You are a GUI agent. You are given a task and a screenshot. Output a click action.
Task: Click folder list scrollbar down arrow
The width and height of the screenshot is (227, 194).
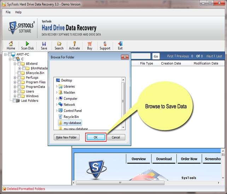click(x=123, y=127)
